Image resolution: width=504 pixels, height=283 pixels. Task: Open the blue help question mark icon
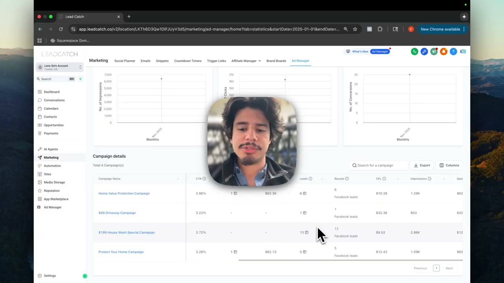coord(453,51)
